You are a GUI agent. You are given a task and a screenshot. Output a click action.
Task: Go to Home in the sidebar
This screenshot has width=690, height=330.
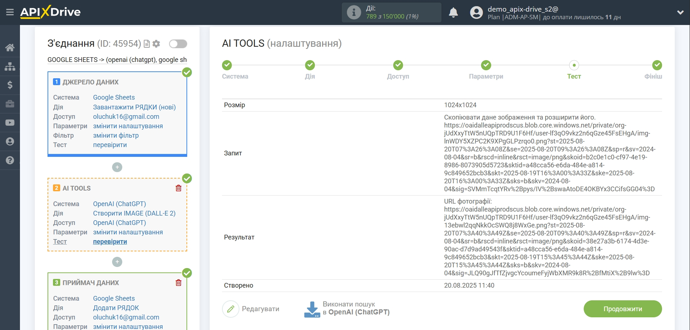[10, 47]
